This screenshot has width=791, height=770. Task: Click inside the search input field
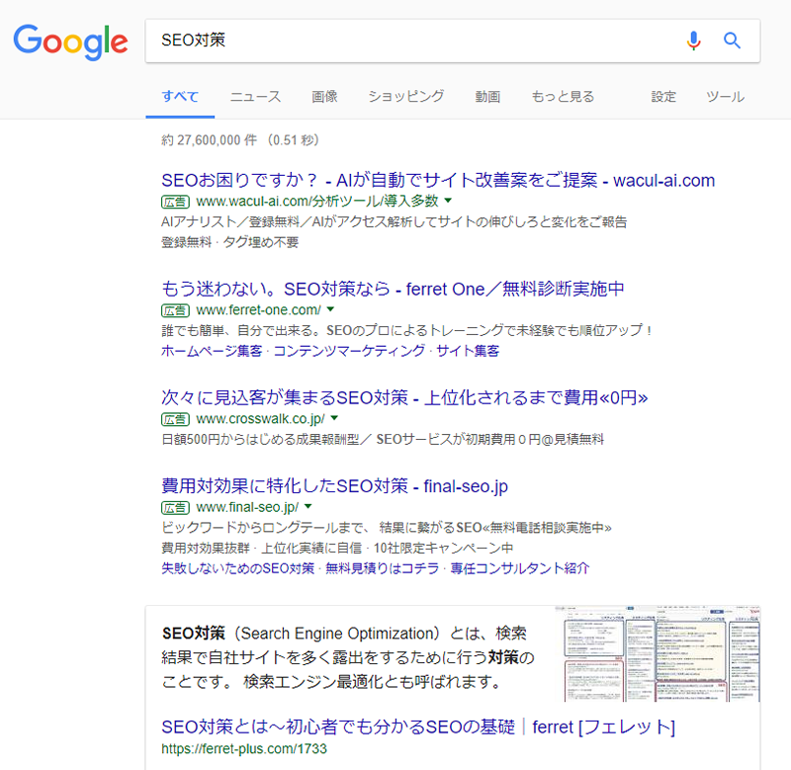click(395, 41)
